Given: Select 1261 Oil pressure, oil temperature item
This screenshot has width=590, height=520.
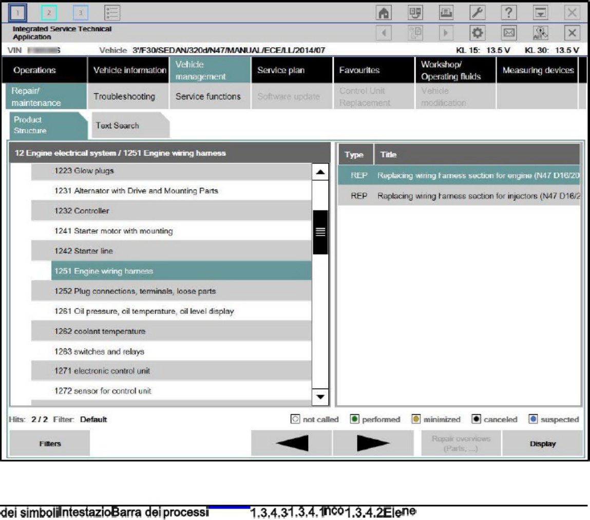Looking at the screenshot, I should [x=171, y=311].
